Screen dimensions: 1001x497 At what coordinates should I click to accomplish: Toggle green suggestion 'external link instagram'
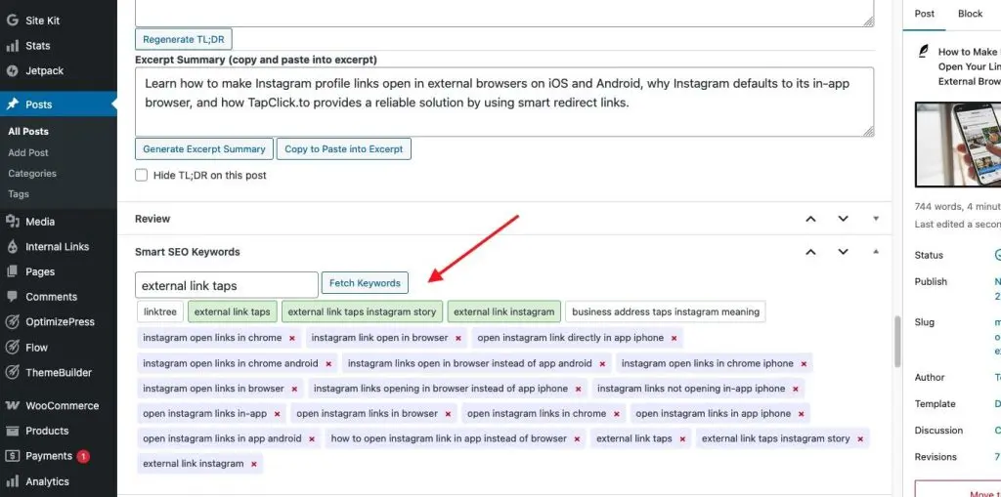(504, 312)
